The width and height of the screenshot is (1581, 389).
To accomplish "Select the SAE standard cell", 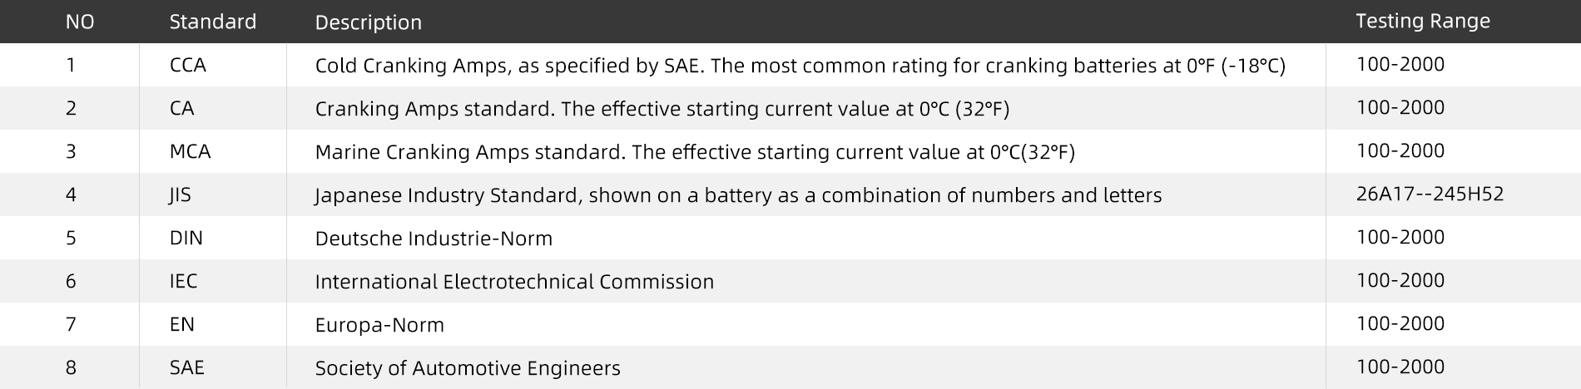I will (x=186, y=368).
